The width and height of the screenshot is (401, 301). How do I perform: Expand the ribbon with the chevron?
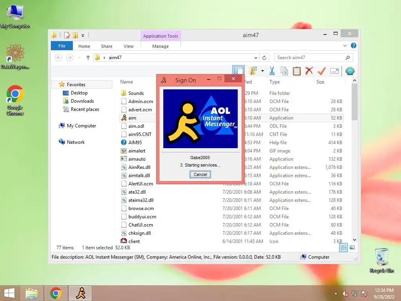(x=345, y=45)
